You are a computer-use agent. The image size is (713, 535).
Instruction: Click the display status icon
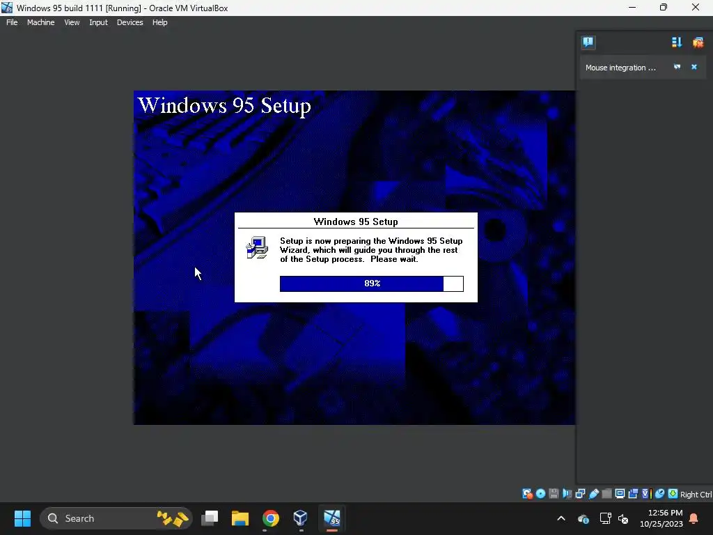tap(620, 494)
